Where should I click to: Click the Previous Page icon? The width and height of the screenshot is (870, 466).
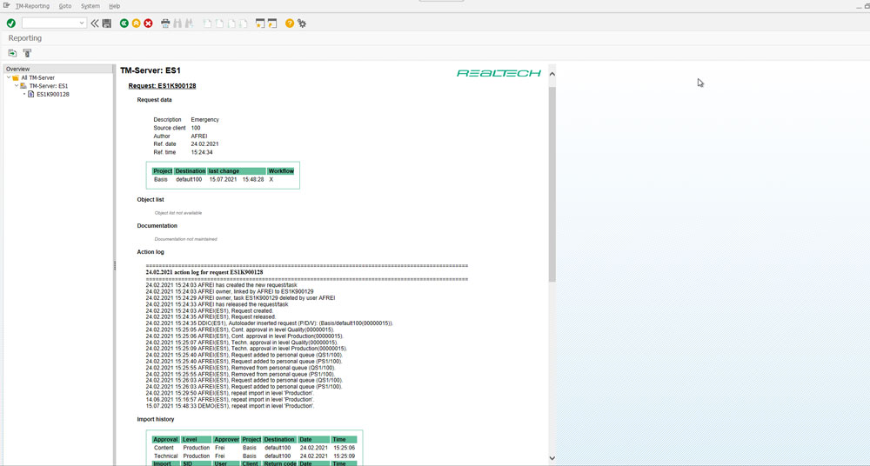click(x=219, y=23)
